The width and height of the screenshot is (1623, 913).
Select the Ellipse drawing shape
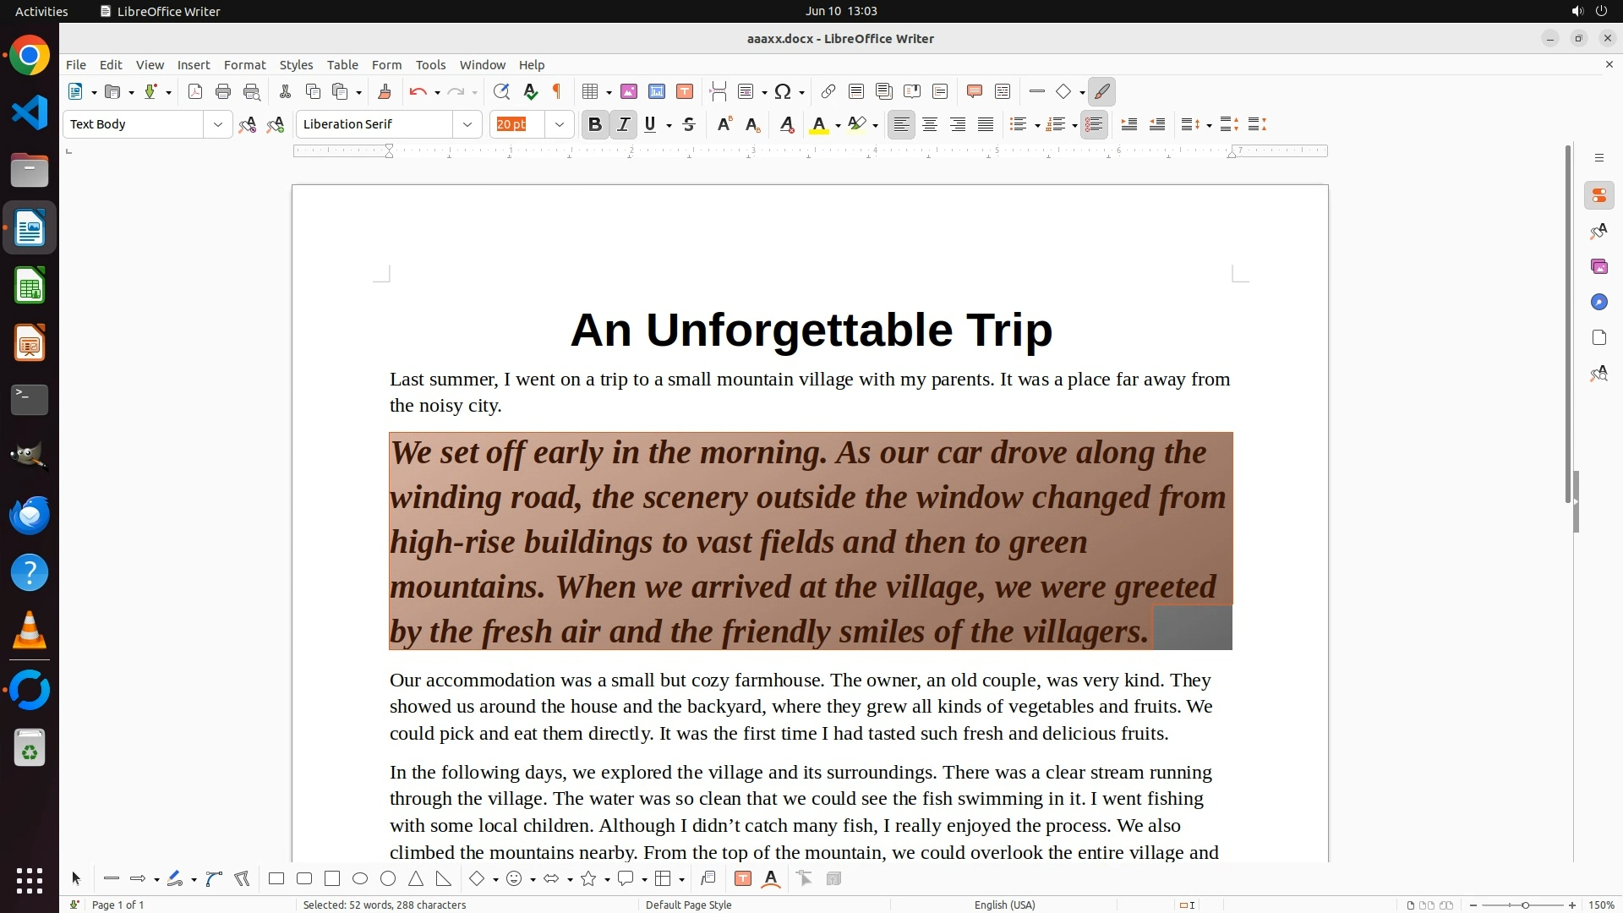[x=360, y=879]
